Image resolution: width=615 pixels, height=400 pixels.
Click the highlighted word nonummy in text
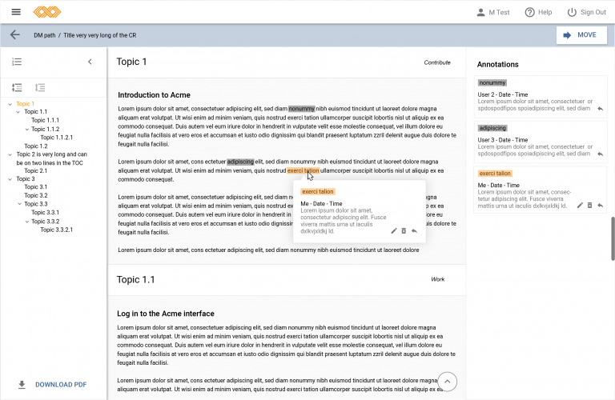[302, 109]
